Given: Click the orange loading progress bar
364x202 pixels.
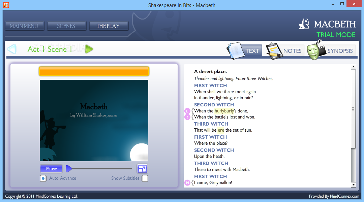Looking at the screenshot, I should [94, 71].
